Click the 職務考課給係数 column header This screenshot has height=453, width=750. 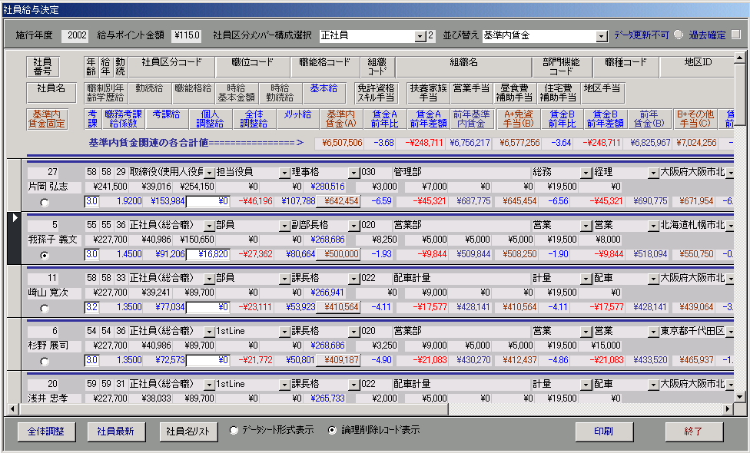124,118
